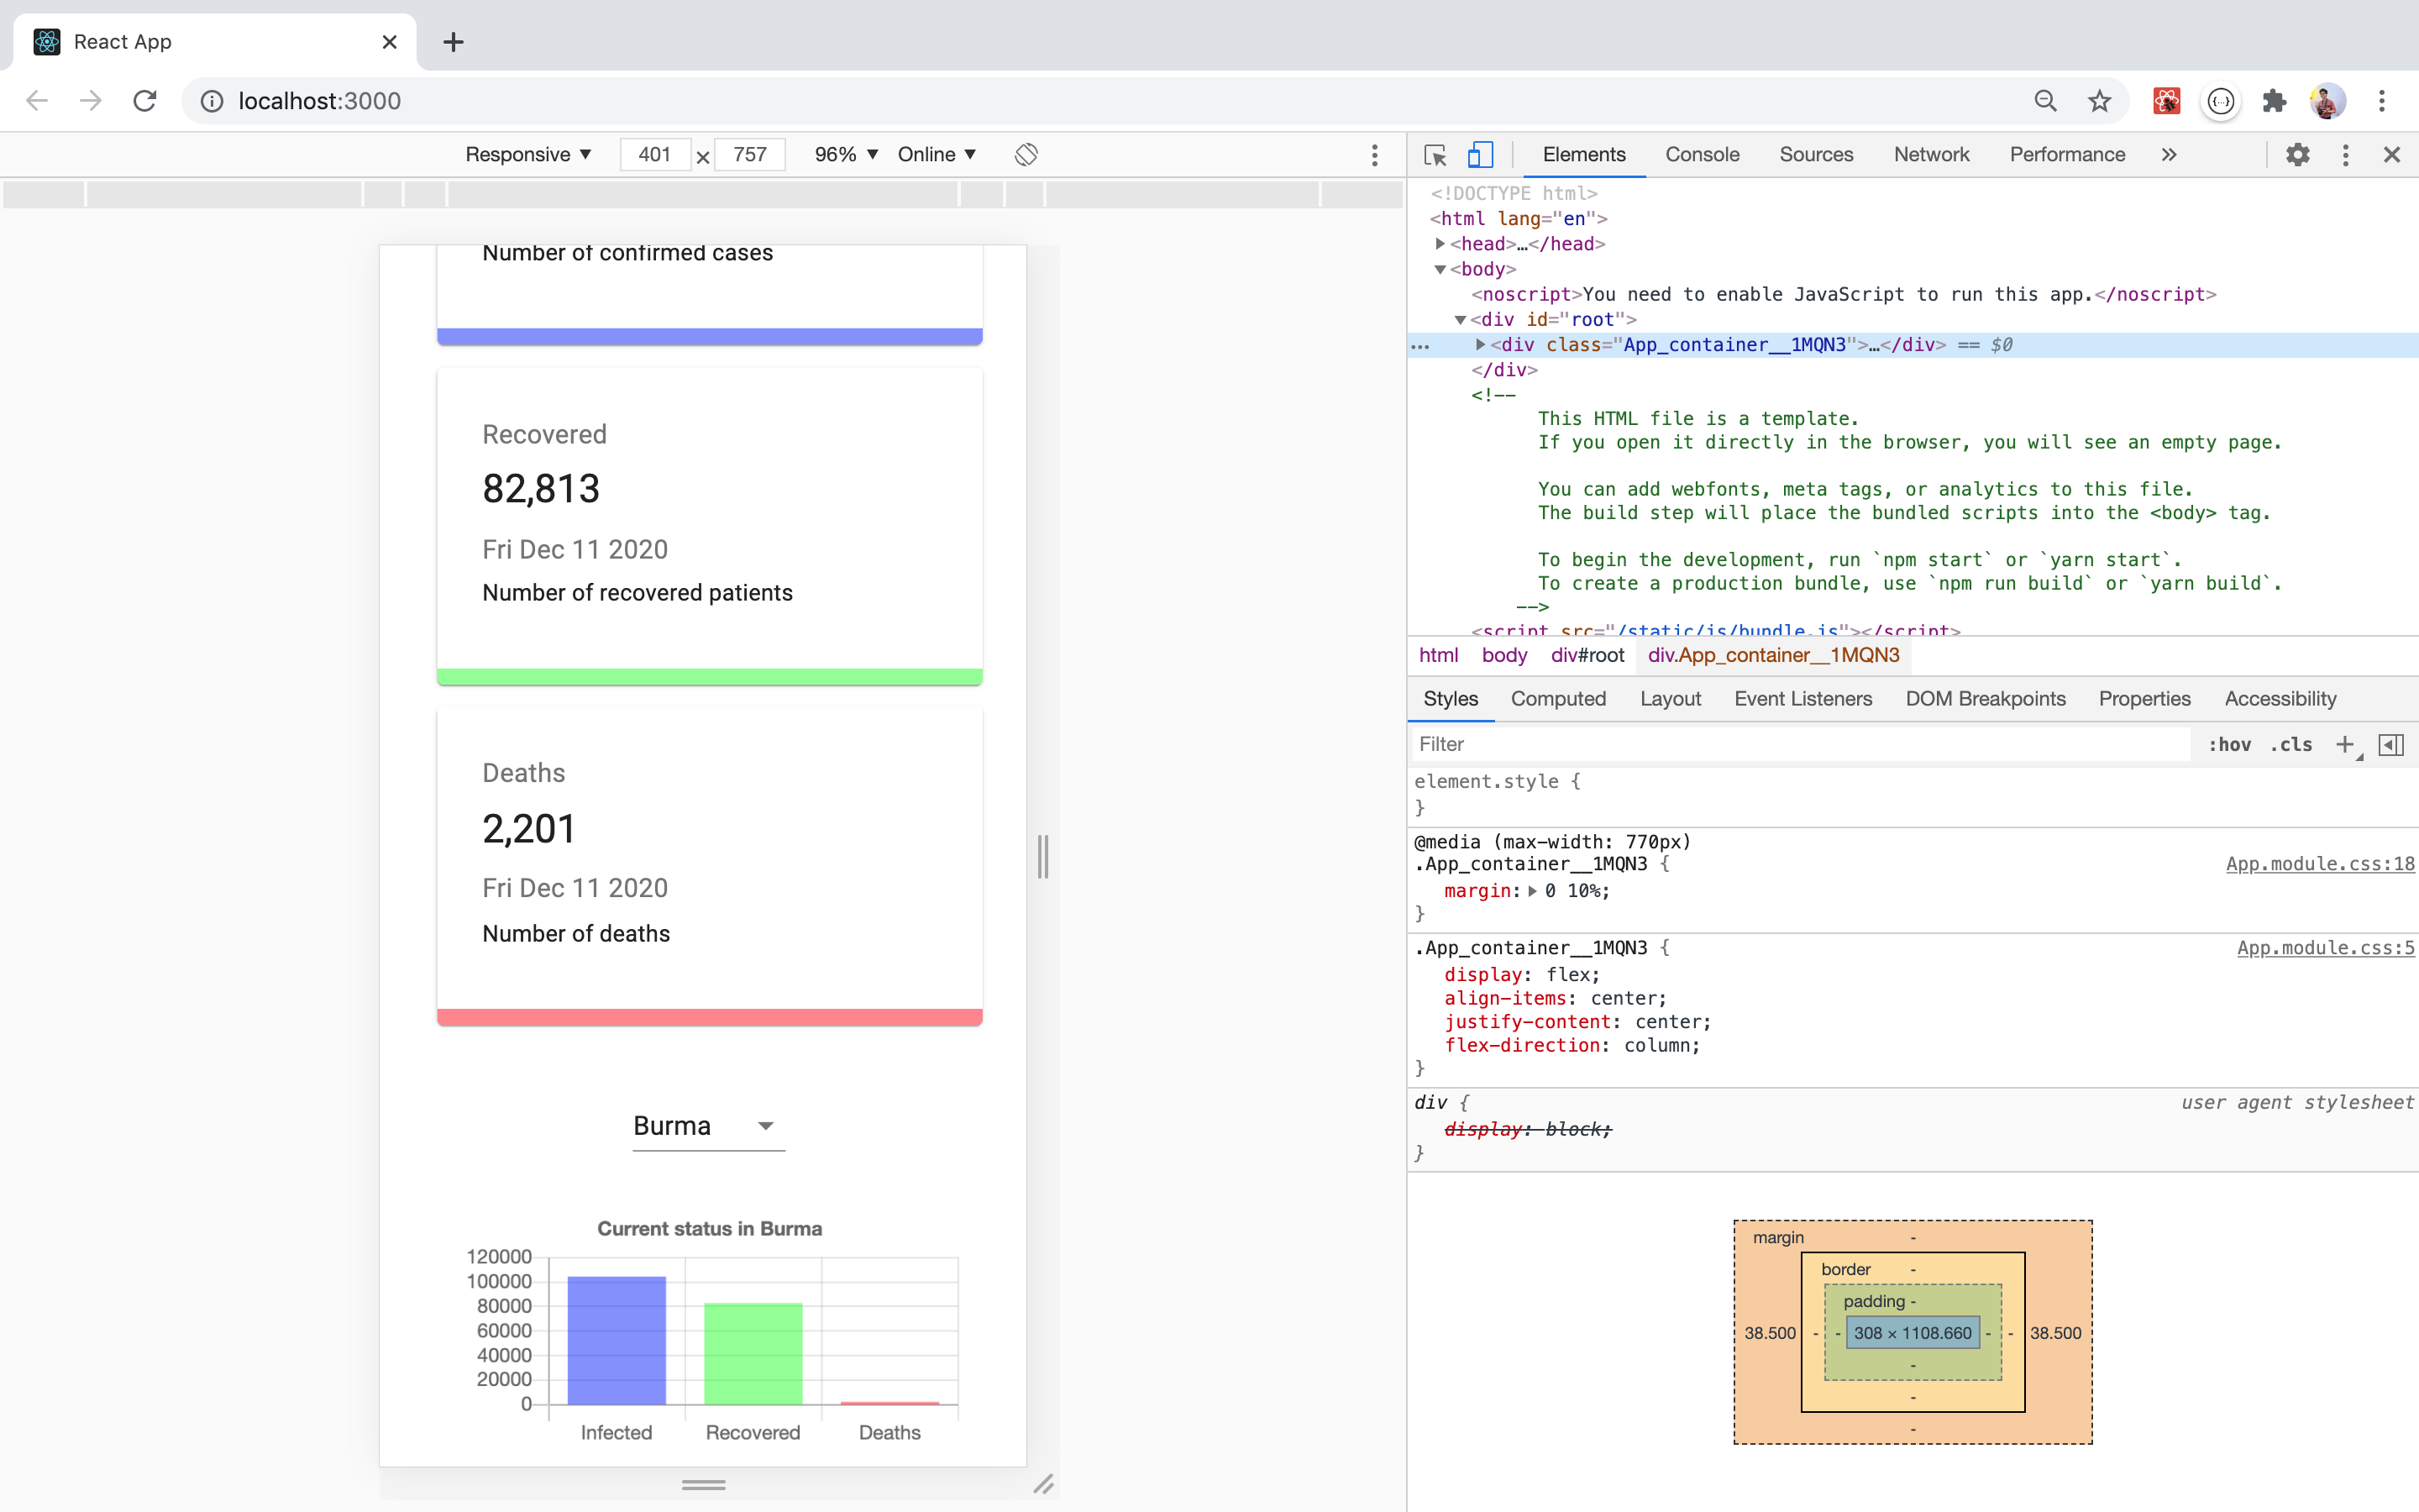This screenshot has width=2419, height=1512.
Task: Switch to the Console tab
Action: 1702,155
